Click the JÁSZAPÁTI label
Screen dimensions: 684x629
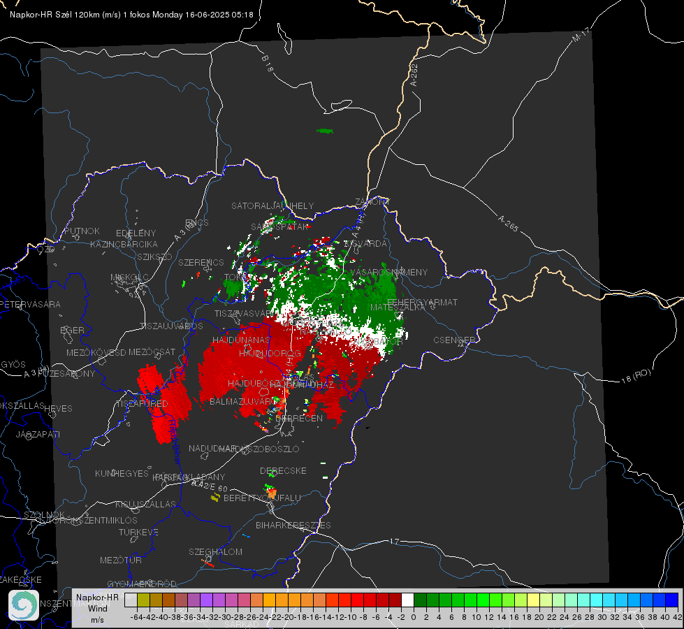(x=38, y=434)
